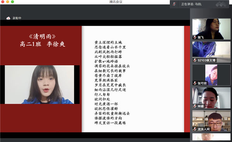Click the muted mic icon beside 流浪人间

click(195, 129)
